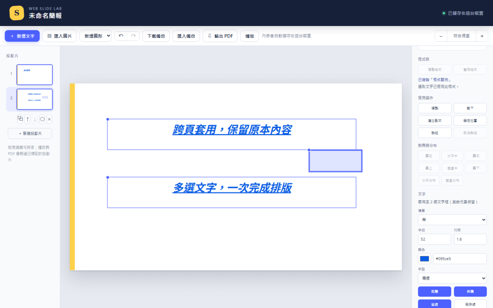Viewport: 493px width, 308px height.
Task: Click 複製 copy button in common actions
Action: click(x=435, y=108)
